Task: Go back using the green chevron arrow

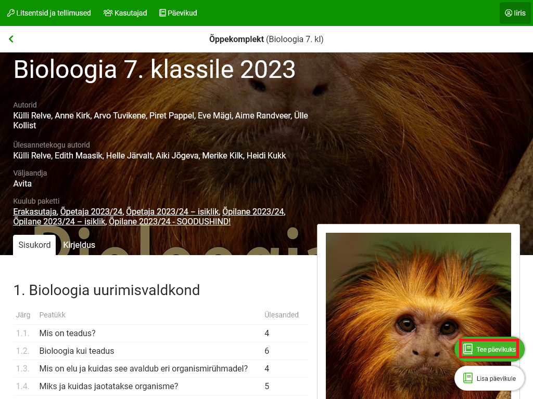Action: click(x=11, y=39)
